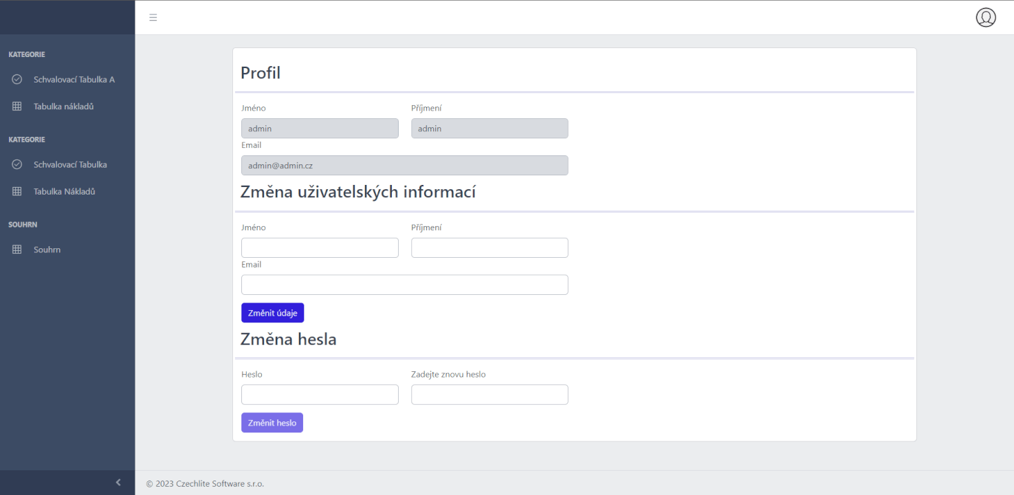This screenshot has height=495, width=1014.
Task: Open the user profile avatar icon
Action: [x=986, y=17]
